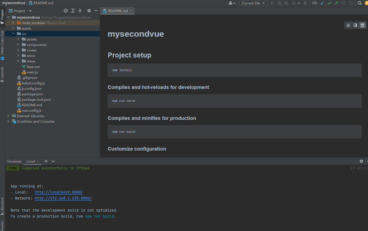Open the Commit tool window tab
The image size is (368, 231).
[2, 74]
